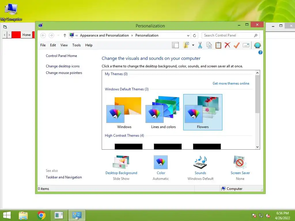The width and height of the screenshot is (295, 221).
Task: Click the Paste clipboard toolbar icon
Action: (x=218, y=45)
